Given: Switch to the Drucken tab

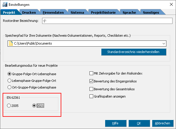Looking at the screenshot, I should [x=29, y=13].
